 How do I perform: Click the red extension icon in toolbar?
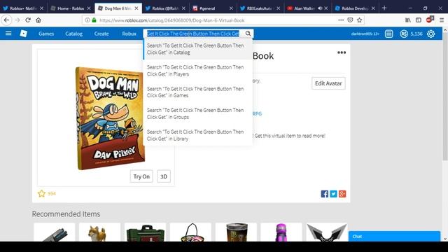430,20
